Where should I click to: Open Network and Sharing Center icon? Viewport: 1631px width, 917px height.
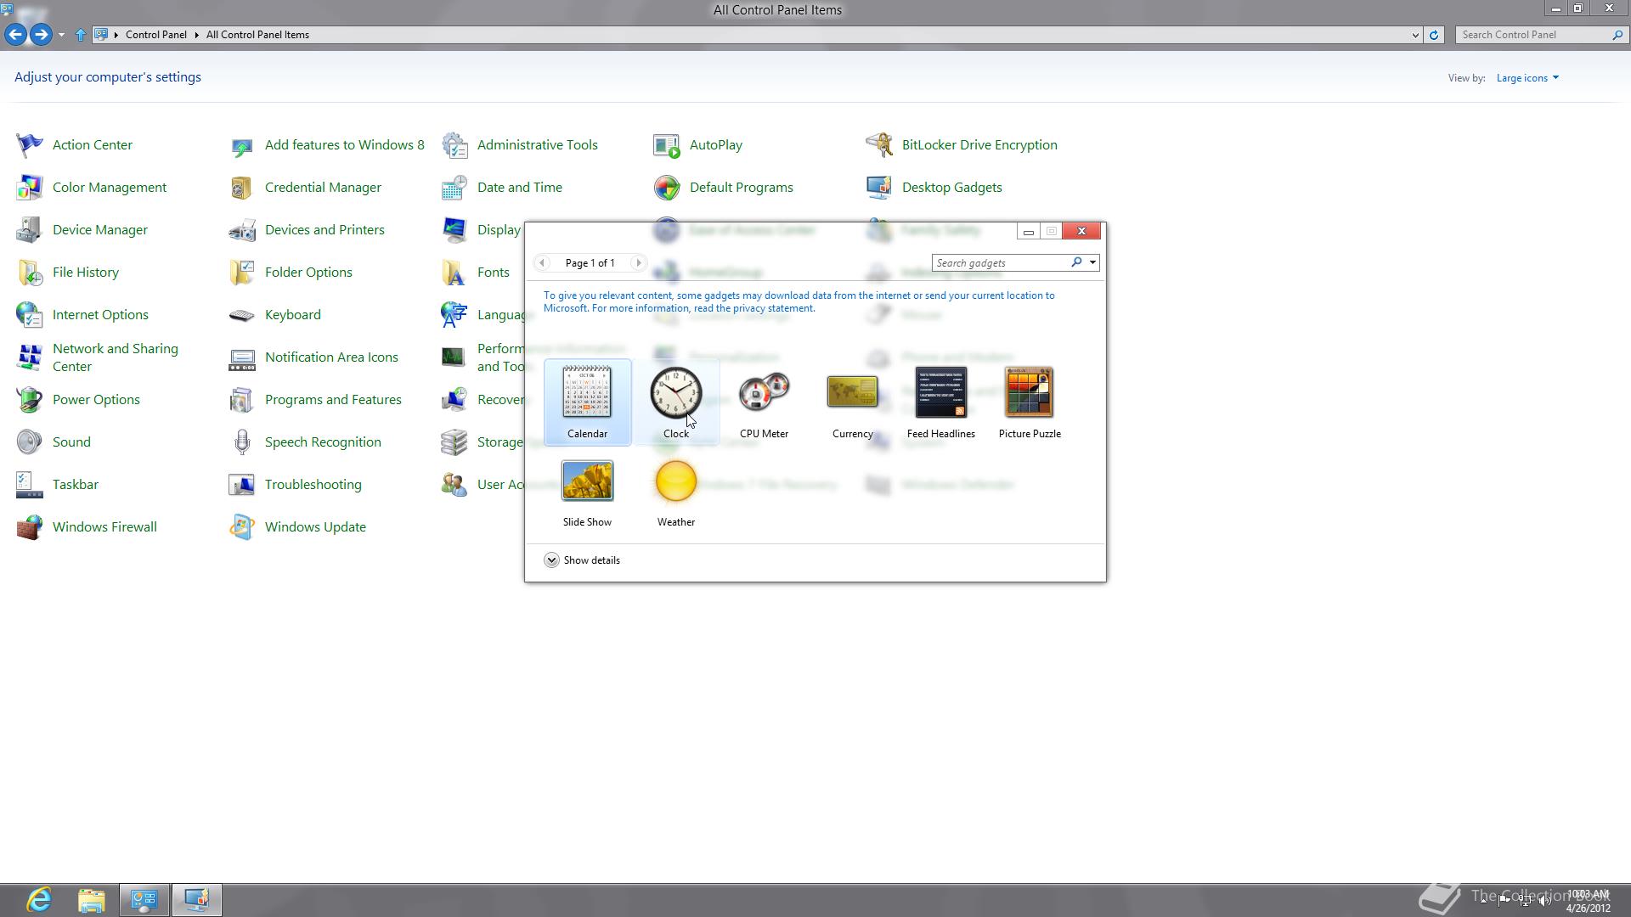pyautogui.click(x=30, y=357)
